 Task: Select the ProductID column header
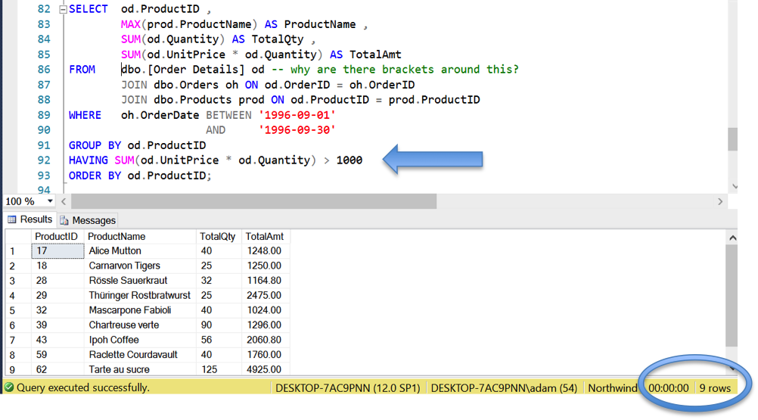pyautogui.click(x=56, y=236)
